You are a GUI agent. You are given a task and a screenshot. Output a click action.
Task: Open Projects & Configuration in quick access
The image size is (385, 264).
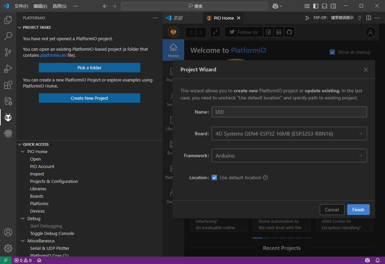pos(54,182)
